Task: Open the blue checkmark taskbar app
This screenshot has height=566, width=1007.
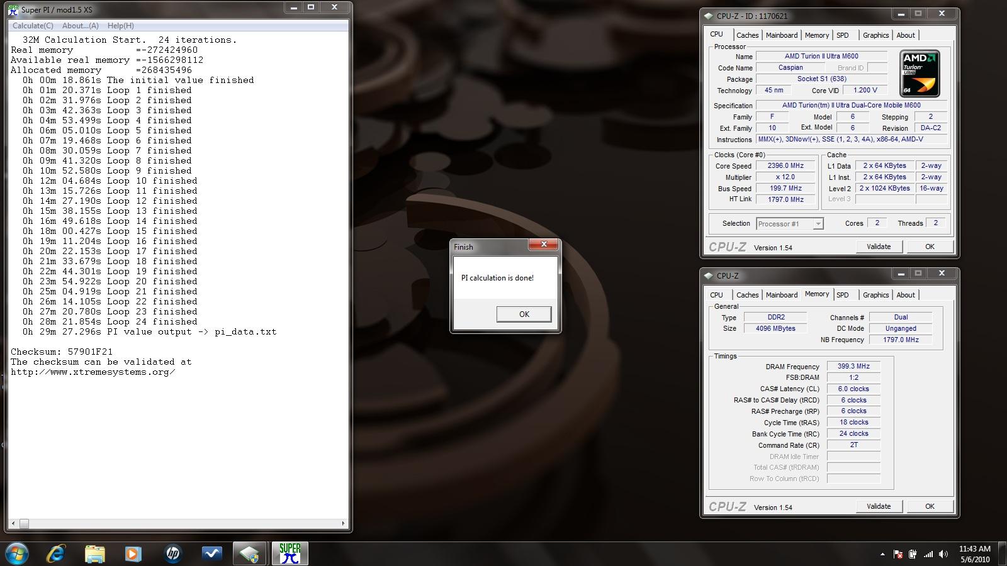Action: (211, 553)
